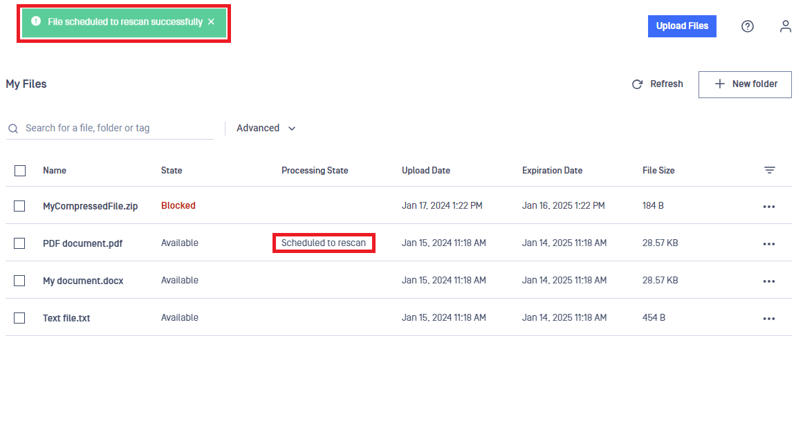Click the Refresh circular arrow icon
This screenshot has width=805, height=421.
[637, 84]
